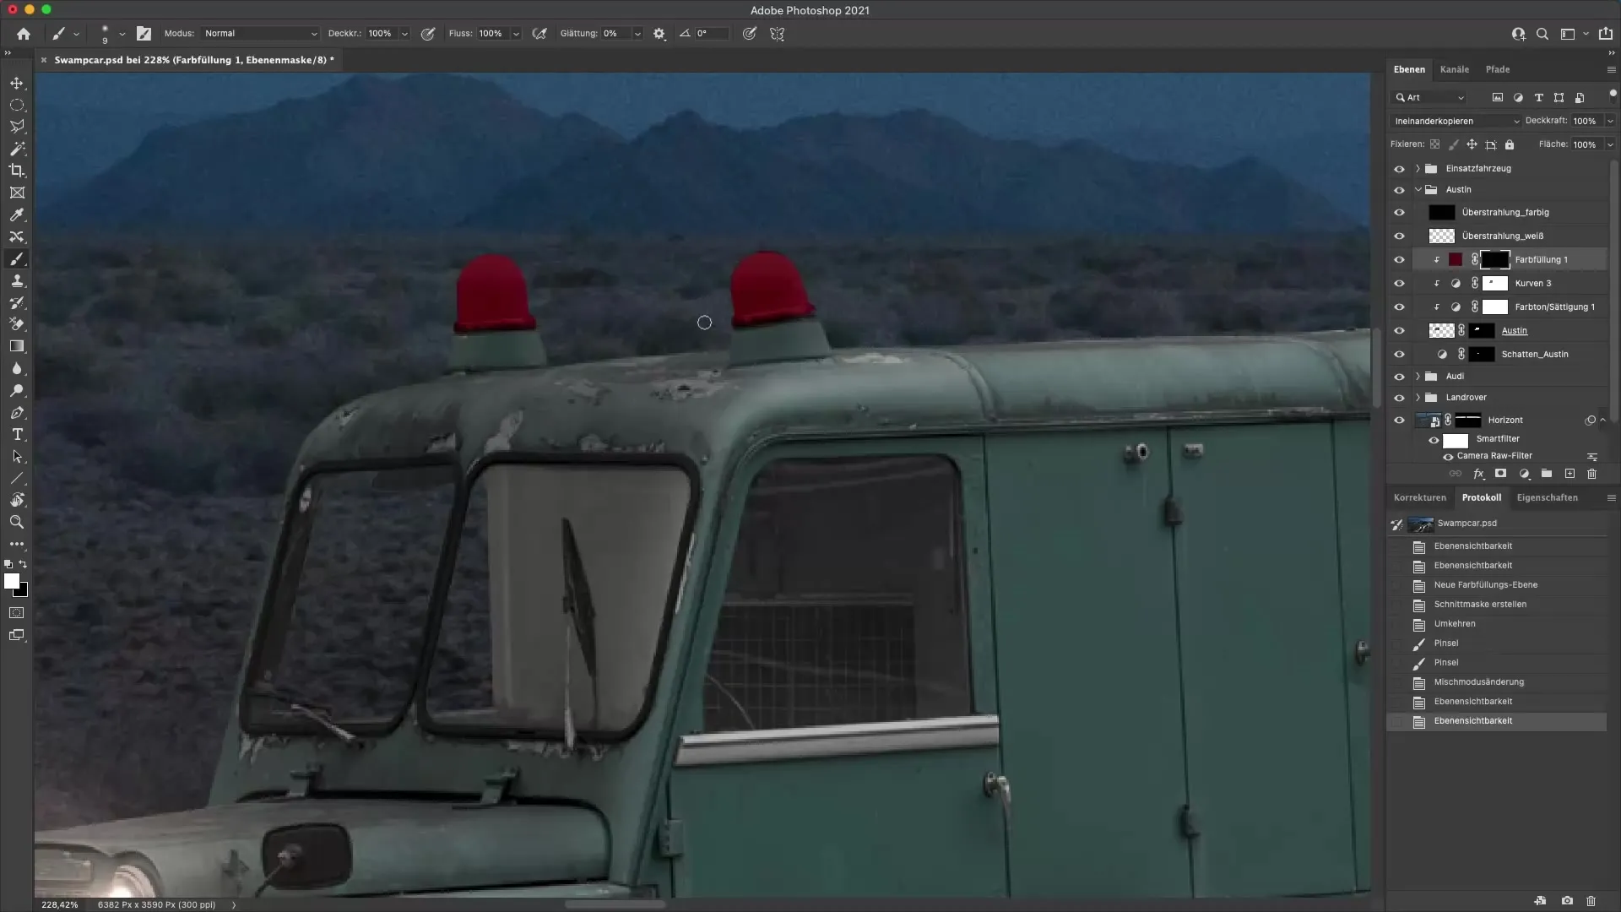
Task: Open the Eigenschaften panel tab
Action: point(1547,497)
